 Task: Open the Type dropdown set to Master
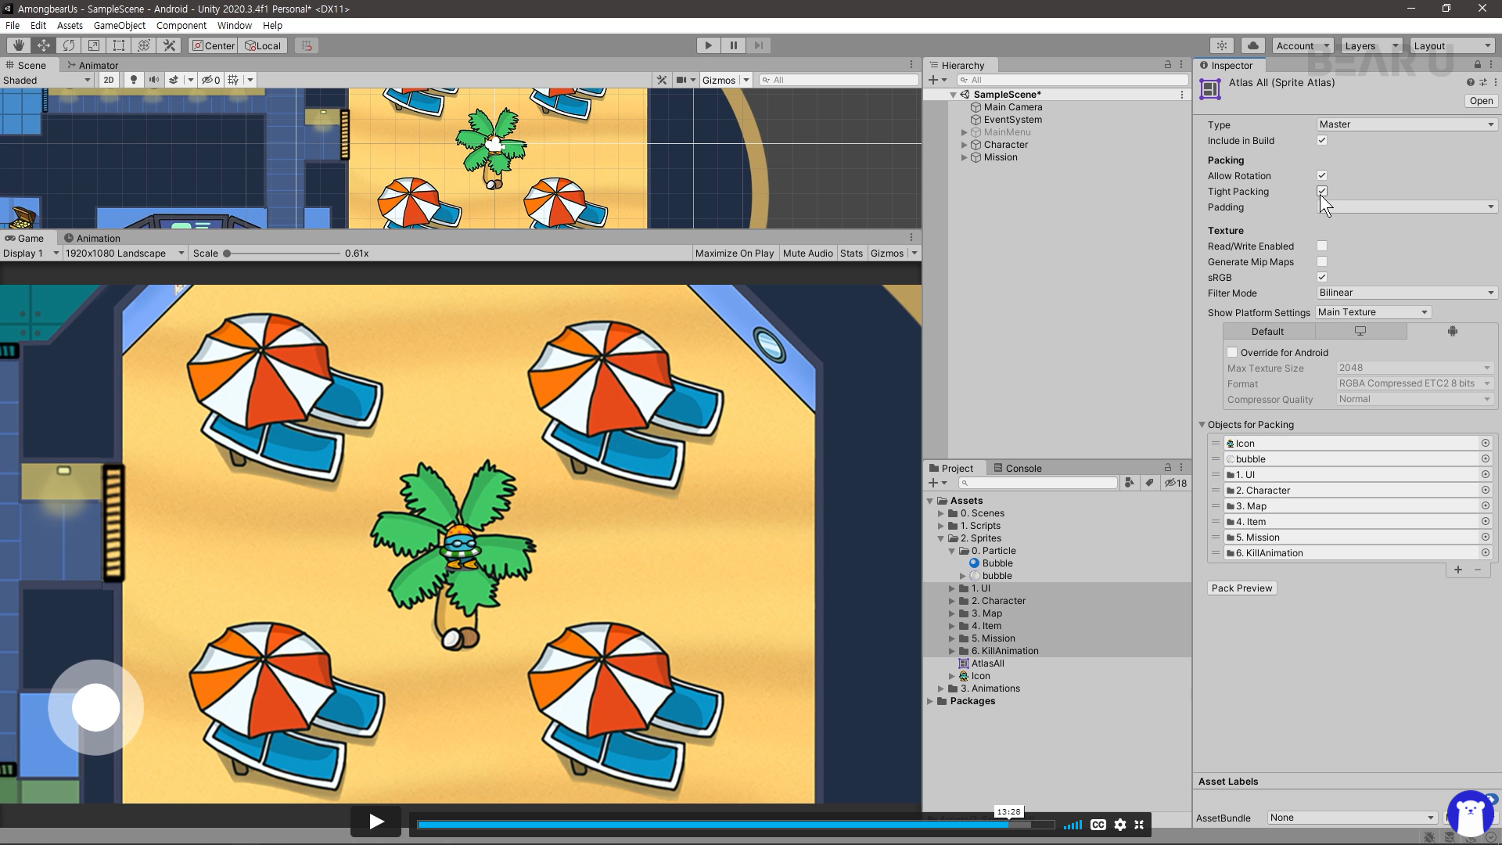1407,124
